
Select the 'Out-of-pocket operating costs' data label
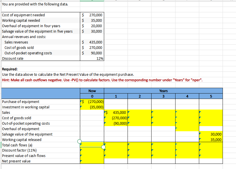pyautogui.click(x=41, y=53)
